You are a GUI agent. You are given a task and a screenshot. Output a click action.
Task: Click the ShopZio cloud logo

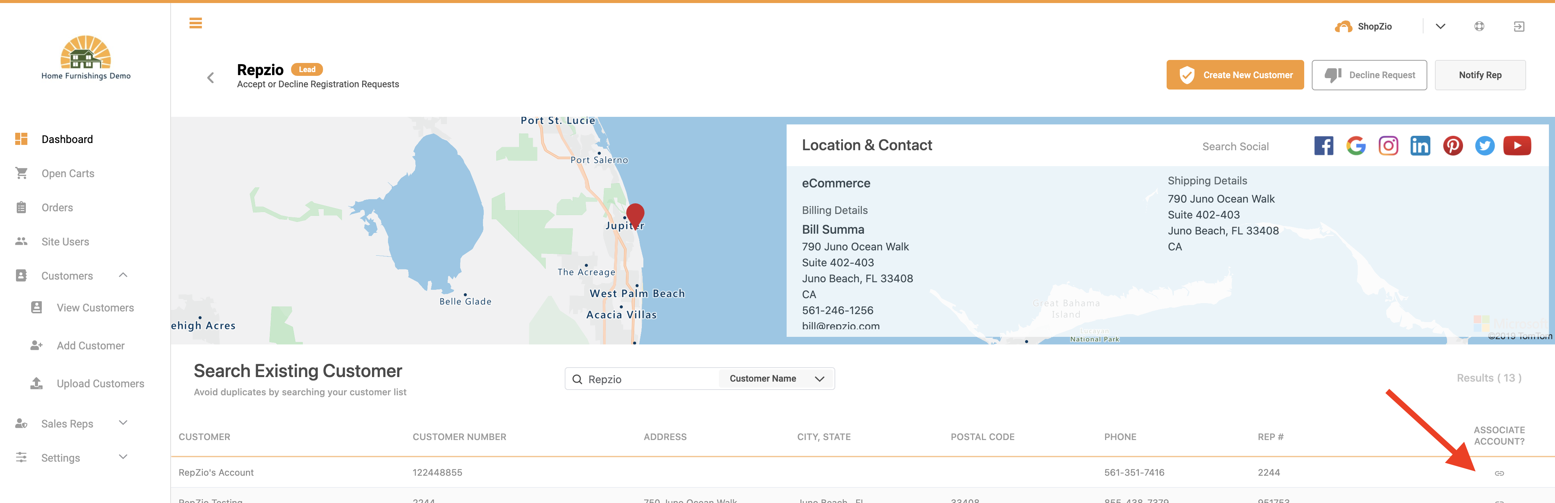coord(1343,27)
